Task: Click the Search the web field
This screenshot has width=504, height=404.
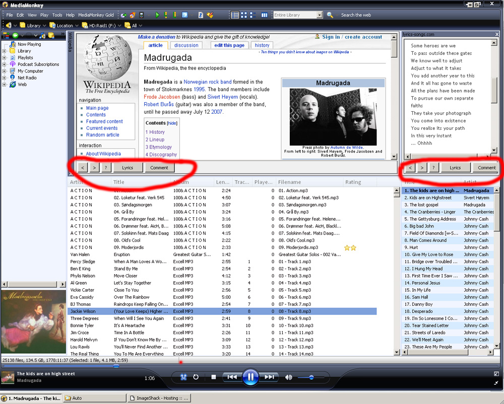Action: pos(356,15)
